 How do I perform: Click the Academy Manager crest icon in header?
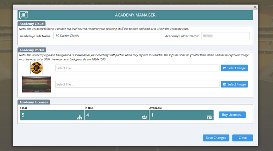pyautogui.click(x=23, y=15)
